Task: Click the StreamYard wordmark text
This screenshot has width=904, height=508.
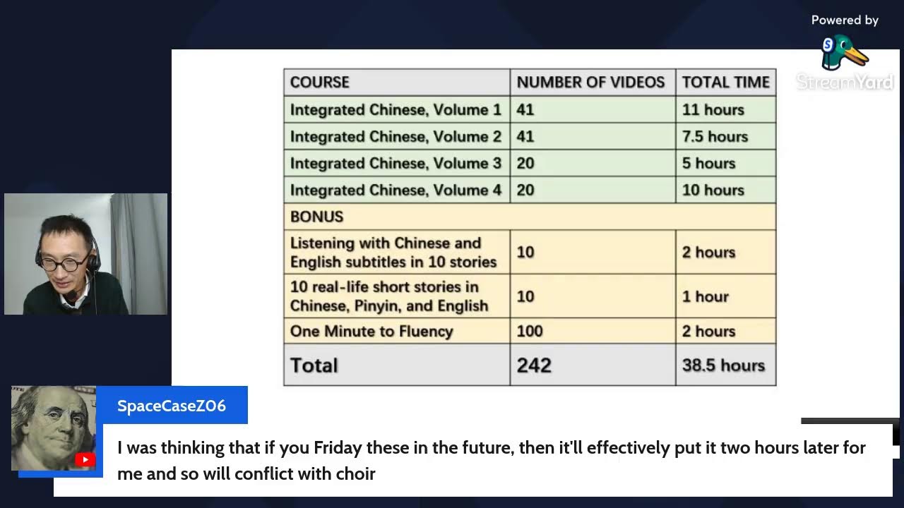Action: click(845, 83)
